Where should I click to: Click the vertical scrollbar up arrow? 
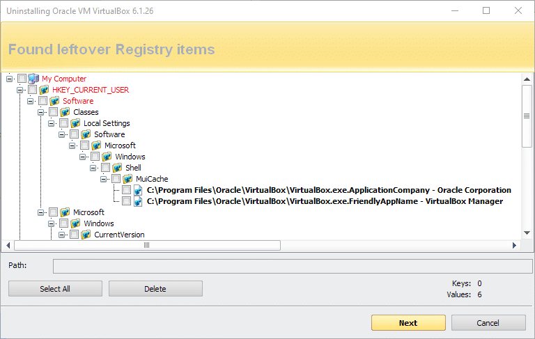(527, 79)
